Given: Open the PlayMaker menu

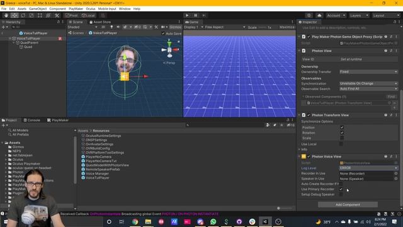Looking at the screenshot, I should coord(76,9).
